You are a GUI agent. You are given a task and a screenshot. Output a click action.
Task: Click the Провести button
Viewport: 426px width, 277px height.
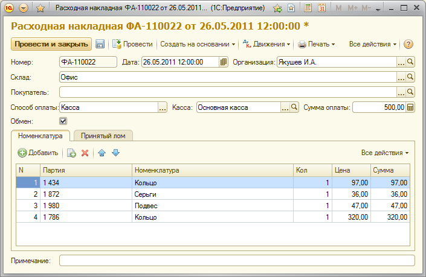(x=132, y=44)
